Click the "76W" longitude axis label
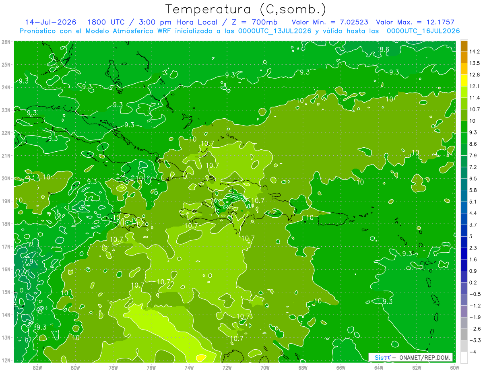Screen dimensions: 483x373 pos(151,367)
